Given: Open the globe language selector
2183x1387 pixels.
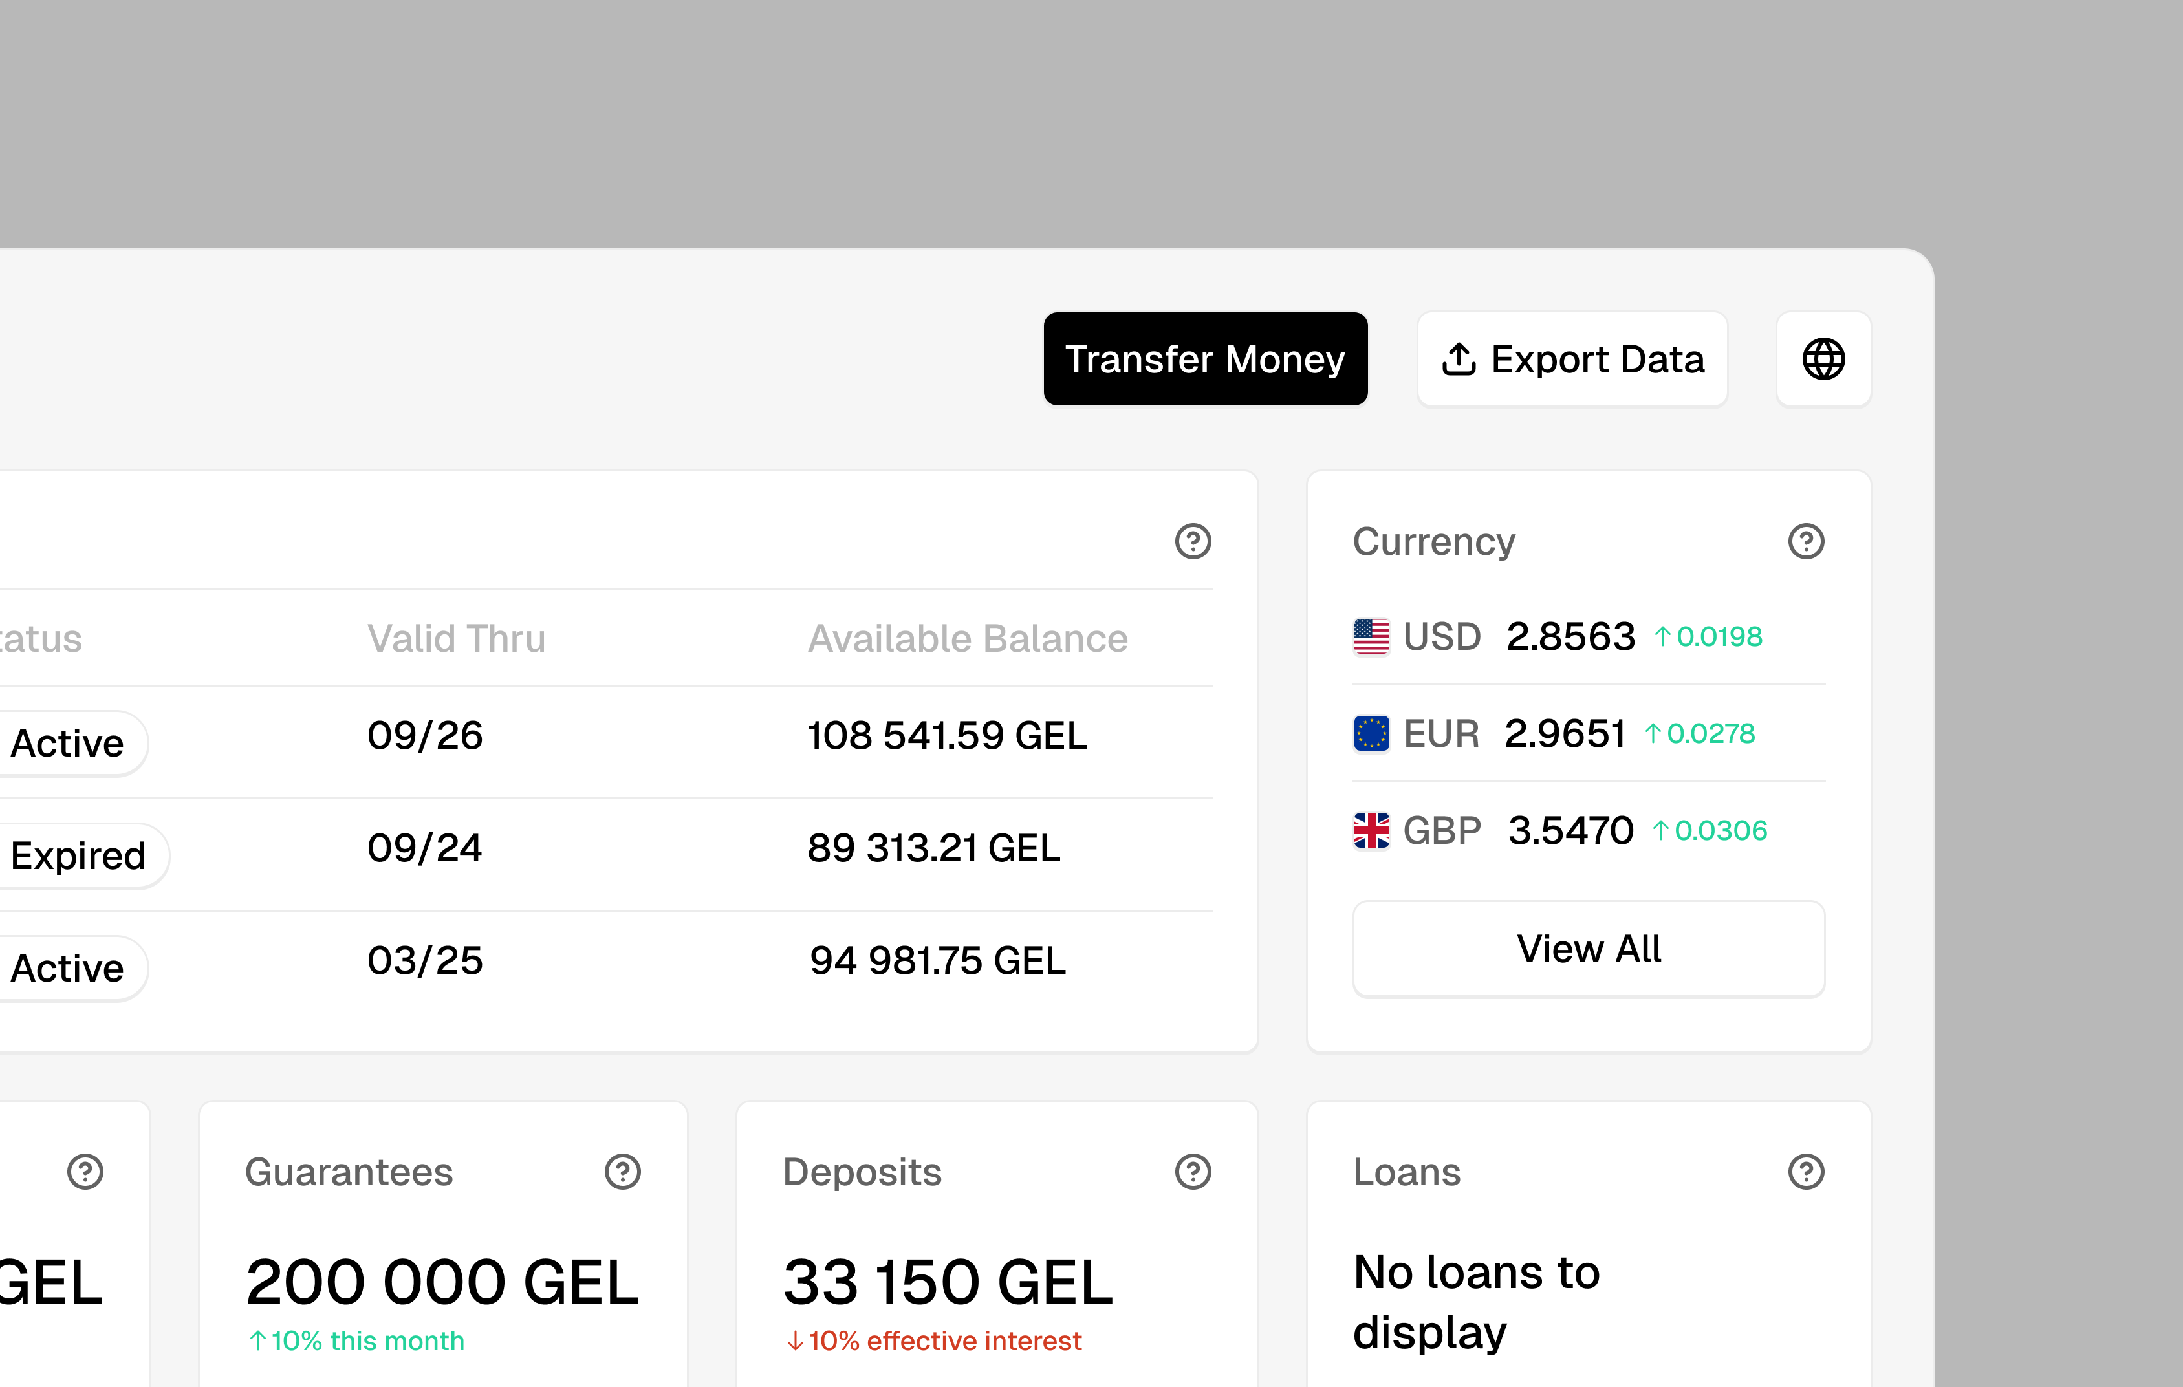Looking at the screenshot, I should pos(1823,359).
